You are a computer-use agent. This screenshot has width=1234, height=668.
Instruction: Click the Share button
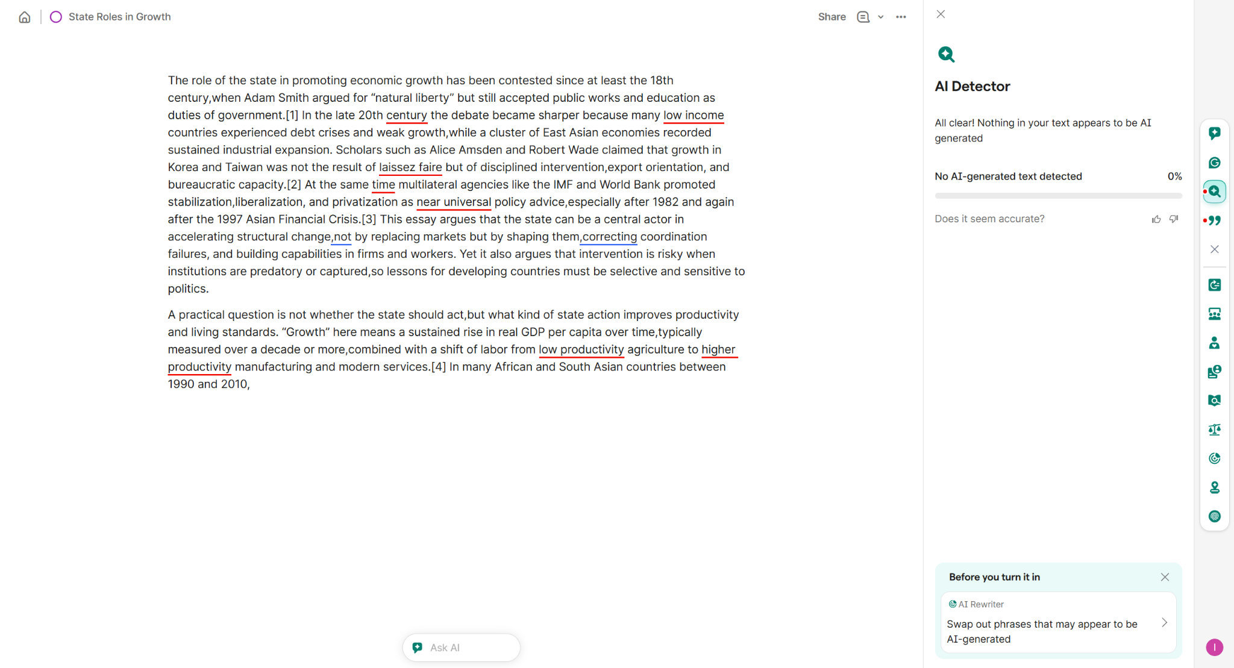click(832, 17)
